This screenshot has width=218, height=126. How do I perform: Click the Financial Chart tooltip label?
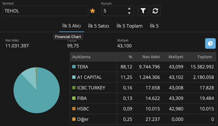coord(68,37)
